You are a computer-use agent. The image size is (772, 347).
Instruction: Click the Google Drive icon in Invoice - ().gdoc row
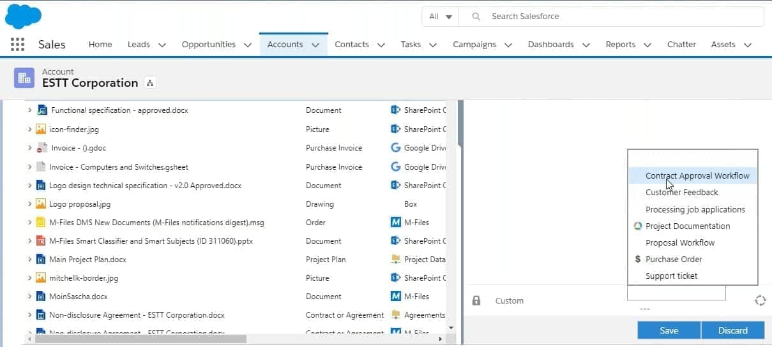pos(395,148)
